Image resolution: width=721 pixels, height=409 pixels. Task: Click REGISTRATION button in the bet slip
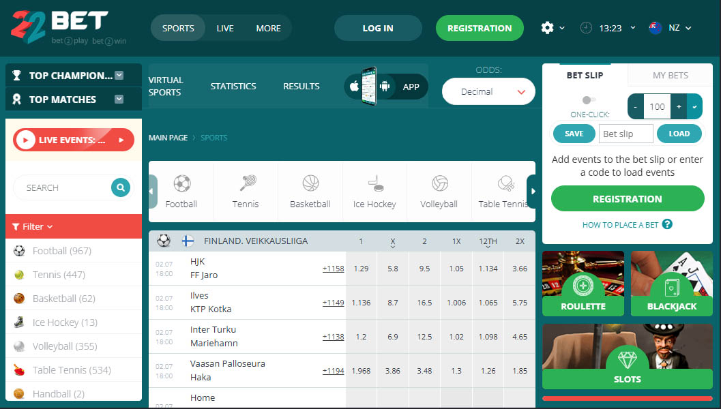pyautogui.click(x=628, y=198)
